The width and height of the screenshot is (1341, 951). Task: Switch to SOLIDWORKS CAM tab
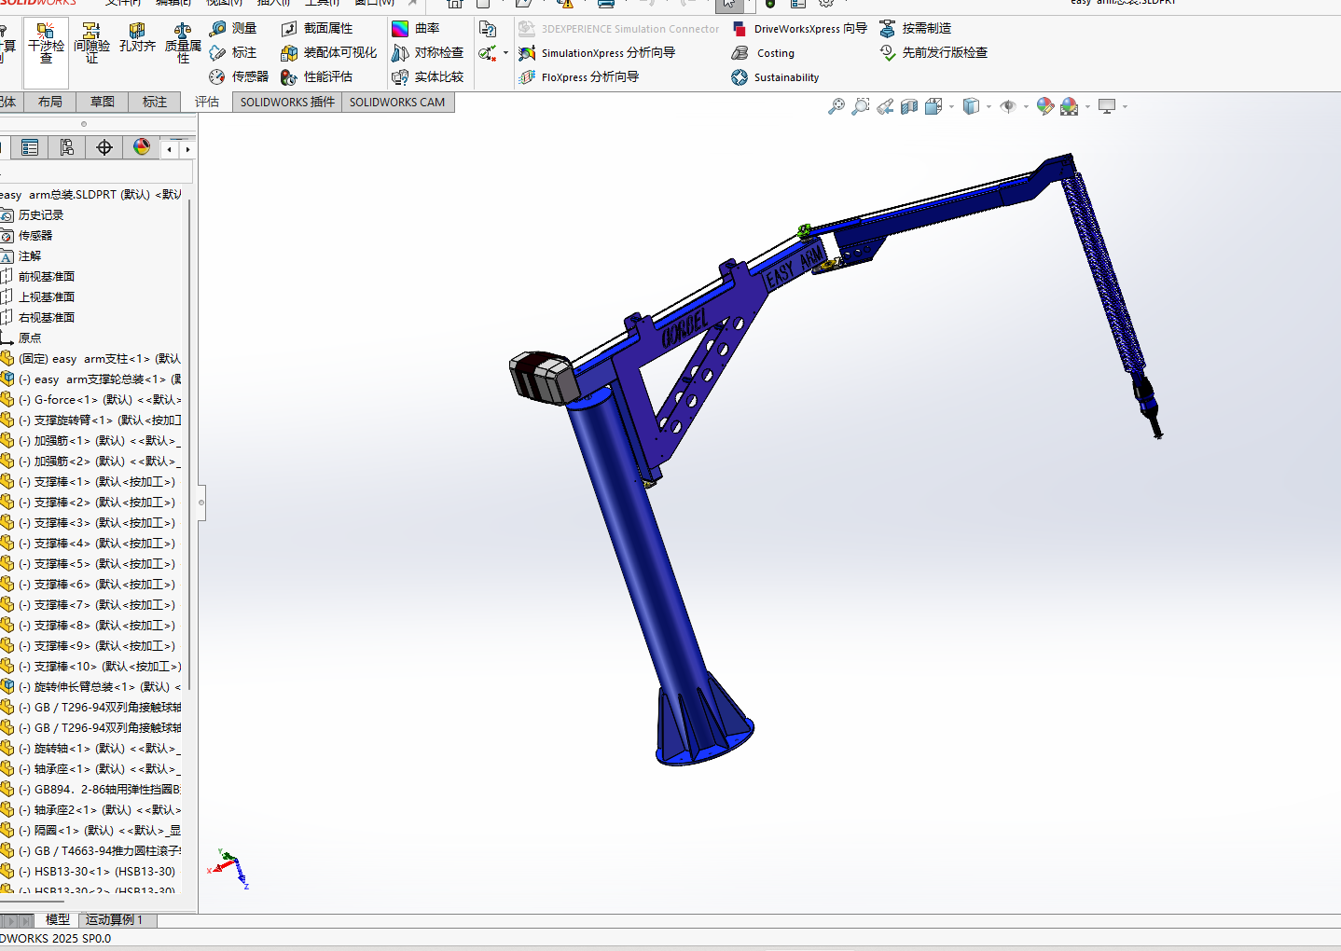click(x=397, y=102)
